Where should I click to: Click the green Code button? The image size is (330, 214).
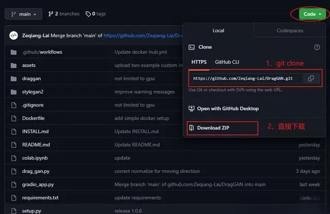312,14
